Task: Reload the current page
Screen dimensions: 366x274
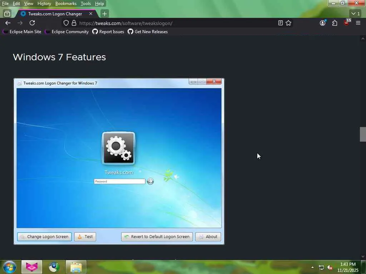Action: pos(32,23)
